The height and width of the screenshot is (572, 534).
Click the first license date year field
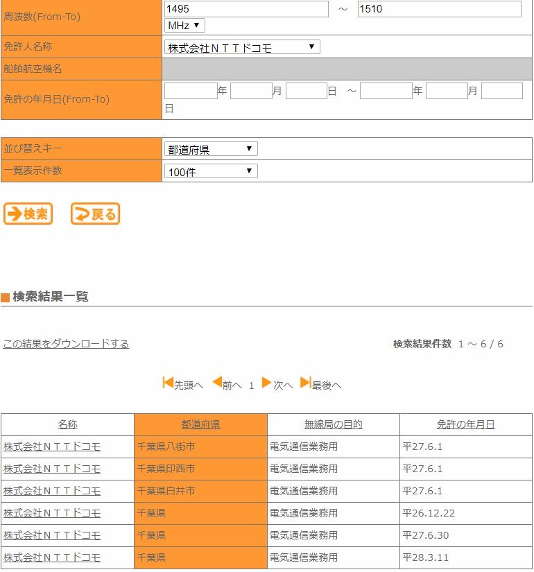[x=191, y=91]
